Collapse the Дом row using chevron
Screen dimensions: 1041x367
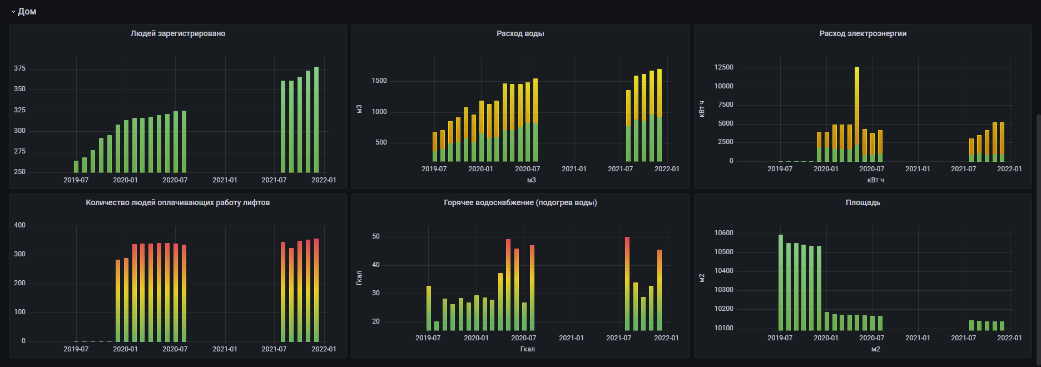click(x=13, y=12)
